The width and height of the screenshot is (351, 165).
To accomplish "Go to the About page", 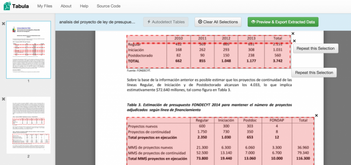I will [x=66, y=6].
